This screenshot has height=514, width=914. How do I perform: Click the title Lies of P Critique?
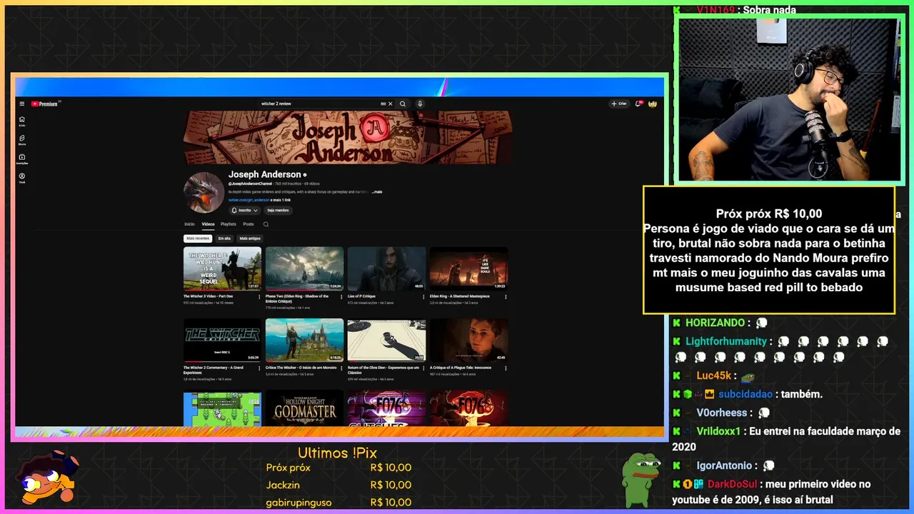pyautogui.click(x=361, y=296)
